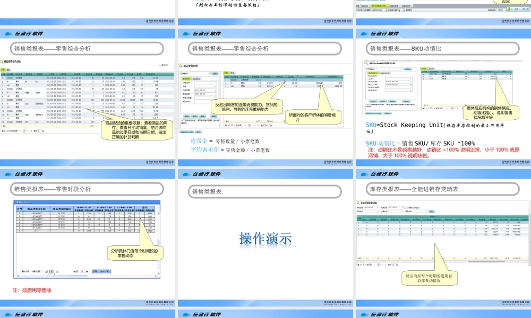The width and height of the screenshot is (531, 318).
Task: Enable the 显示合计 checkbox above the retail analysis table
Action: point(160,65)
